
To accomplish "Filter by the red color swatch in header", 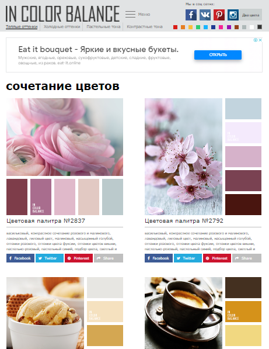I will 175,27.
